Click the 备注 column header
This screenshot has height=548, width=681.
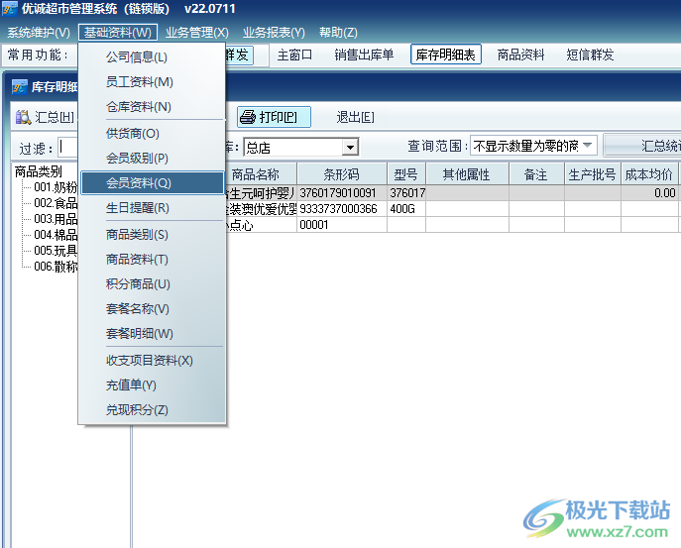point(536,174)
